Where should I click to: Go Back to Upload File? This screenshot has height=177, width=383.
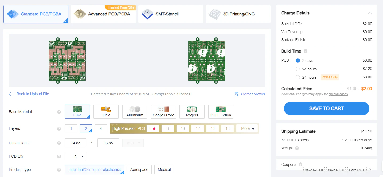point(33,94)
